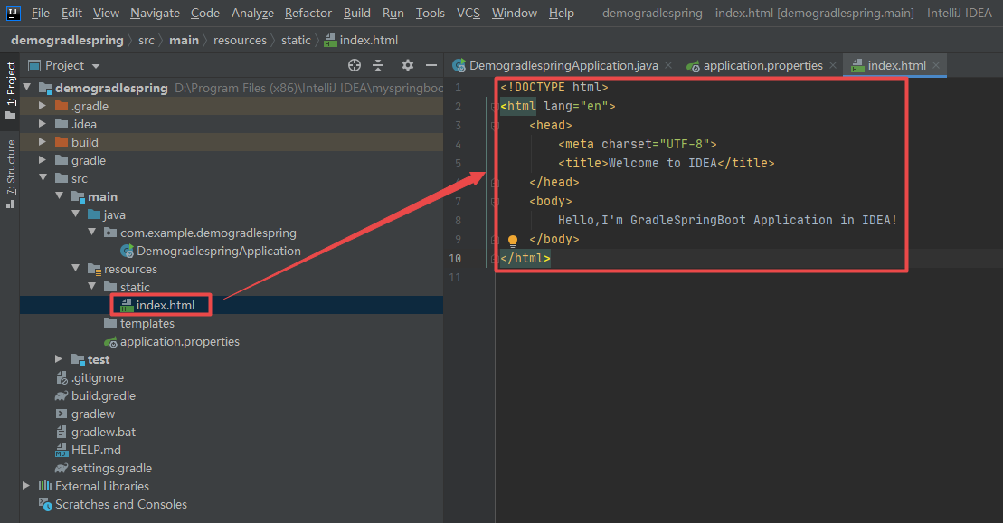1003x523 pixels.
Task: Collapse the src folder
Action: tap(43, 178)
